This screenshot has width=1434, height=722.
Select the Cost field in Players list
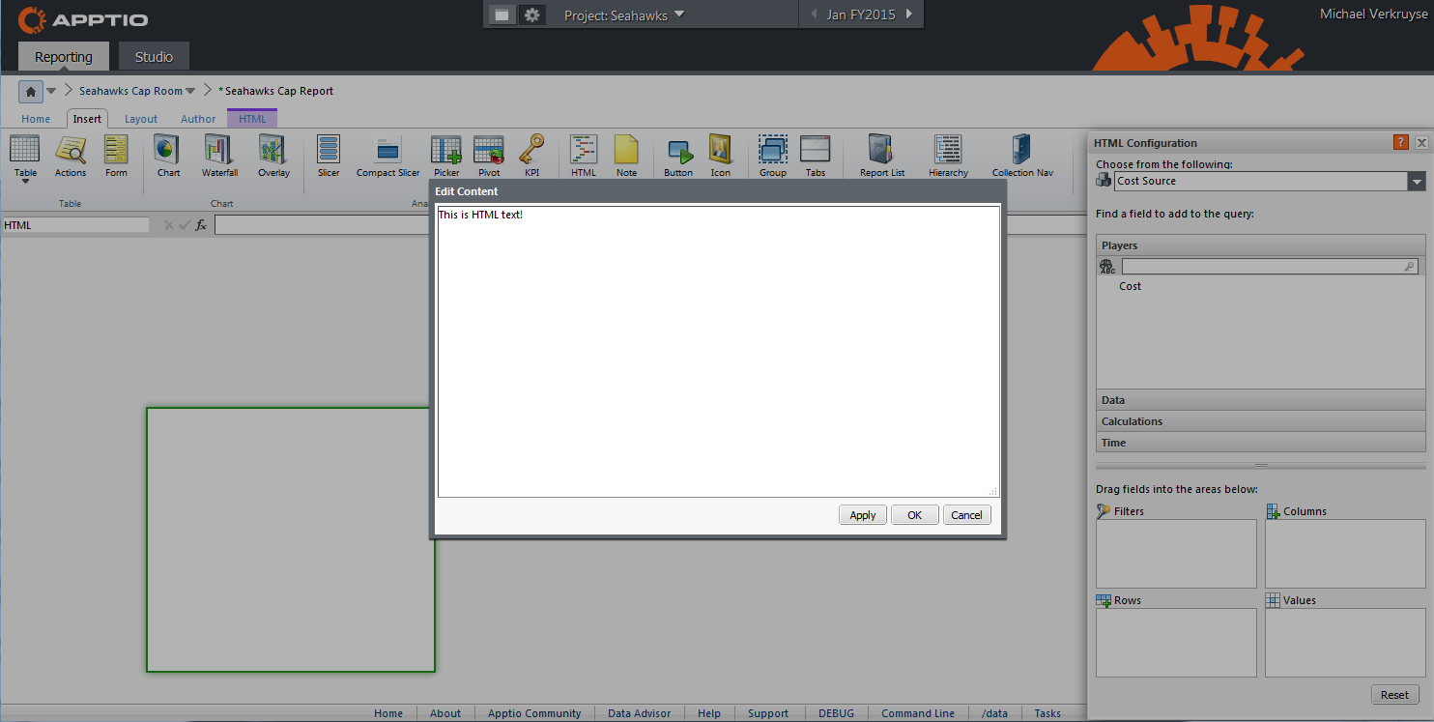point(1130,286)
